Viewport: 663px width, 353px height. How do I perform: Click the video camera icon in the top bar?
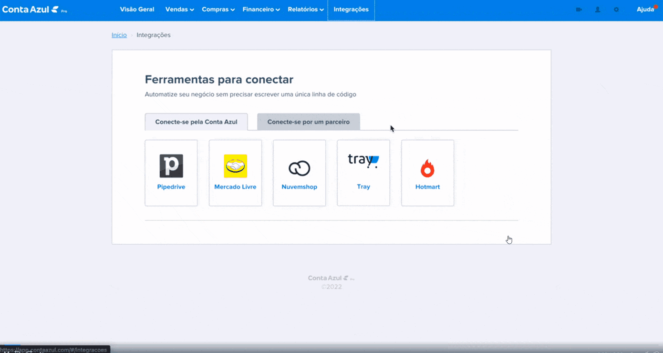[579, 9]
